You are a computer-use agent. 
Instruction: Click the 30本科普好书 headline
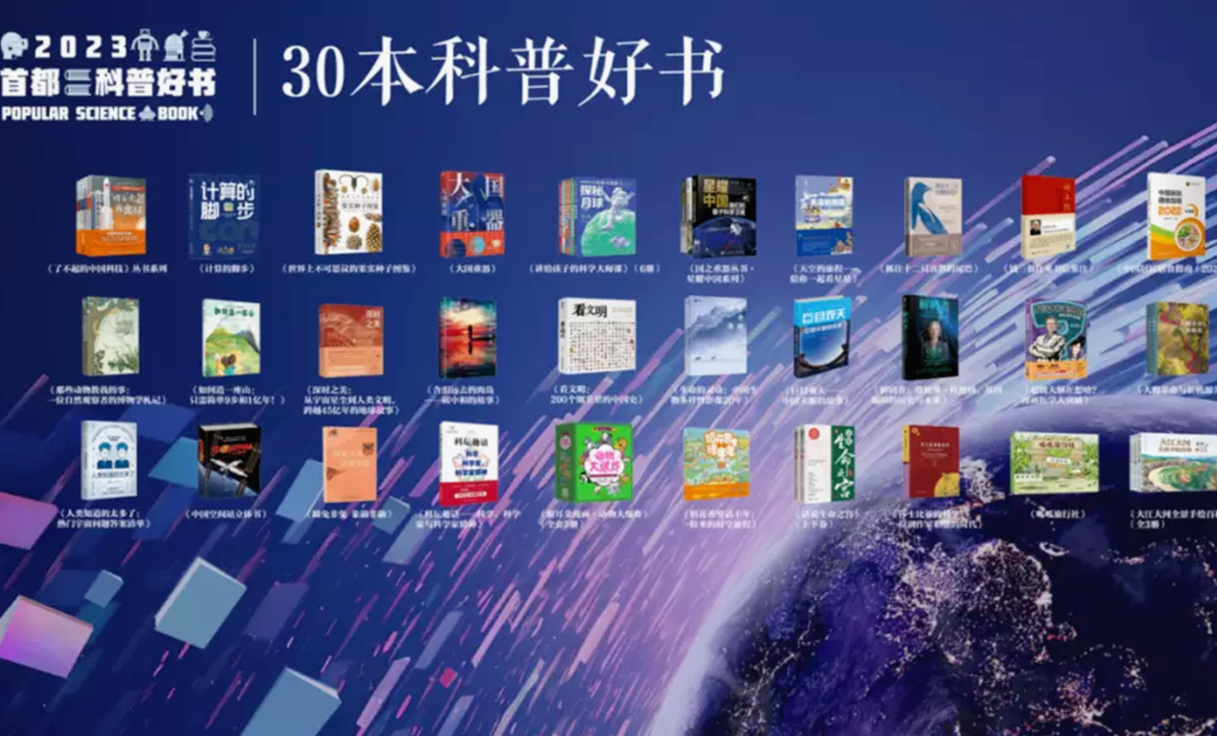(x=502, y=73)
